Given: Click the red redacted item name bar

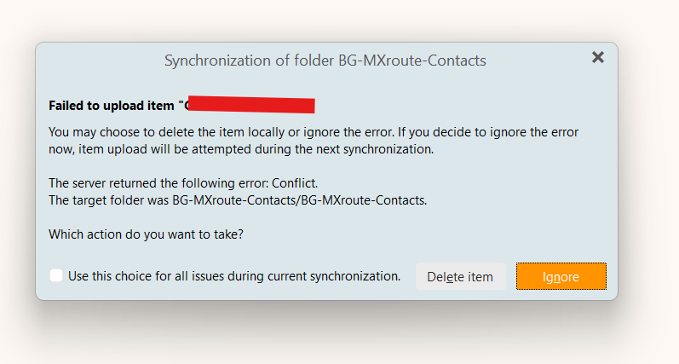Looking at the screenshot, I should point(251,105).
